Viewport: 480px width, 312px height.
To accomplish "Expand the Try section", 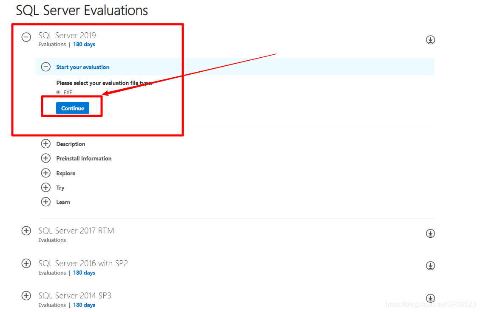I will [x=46, y=187].
